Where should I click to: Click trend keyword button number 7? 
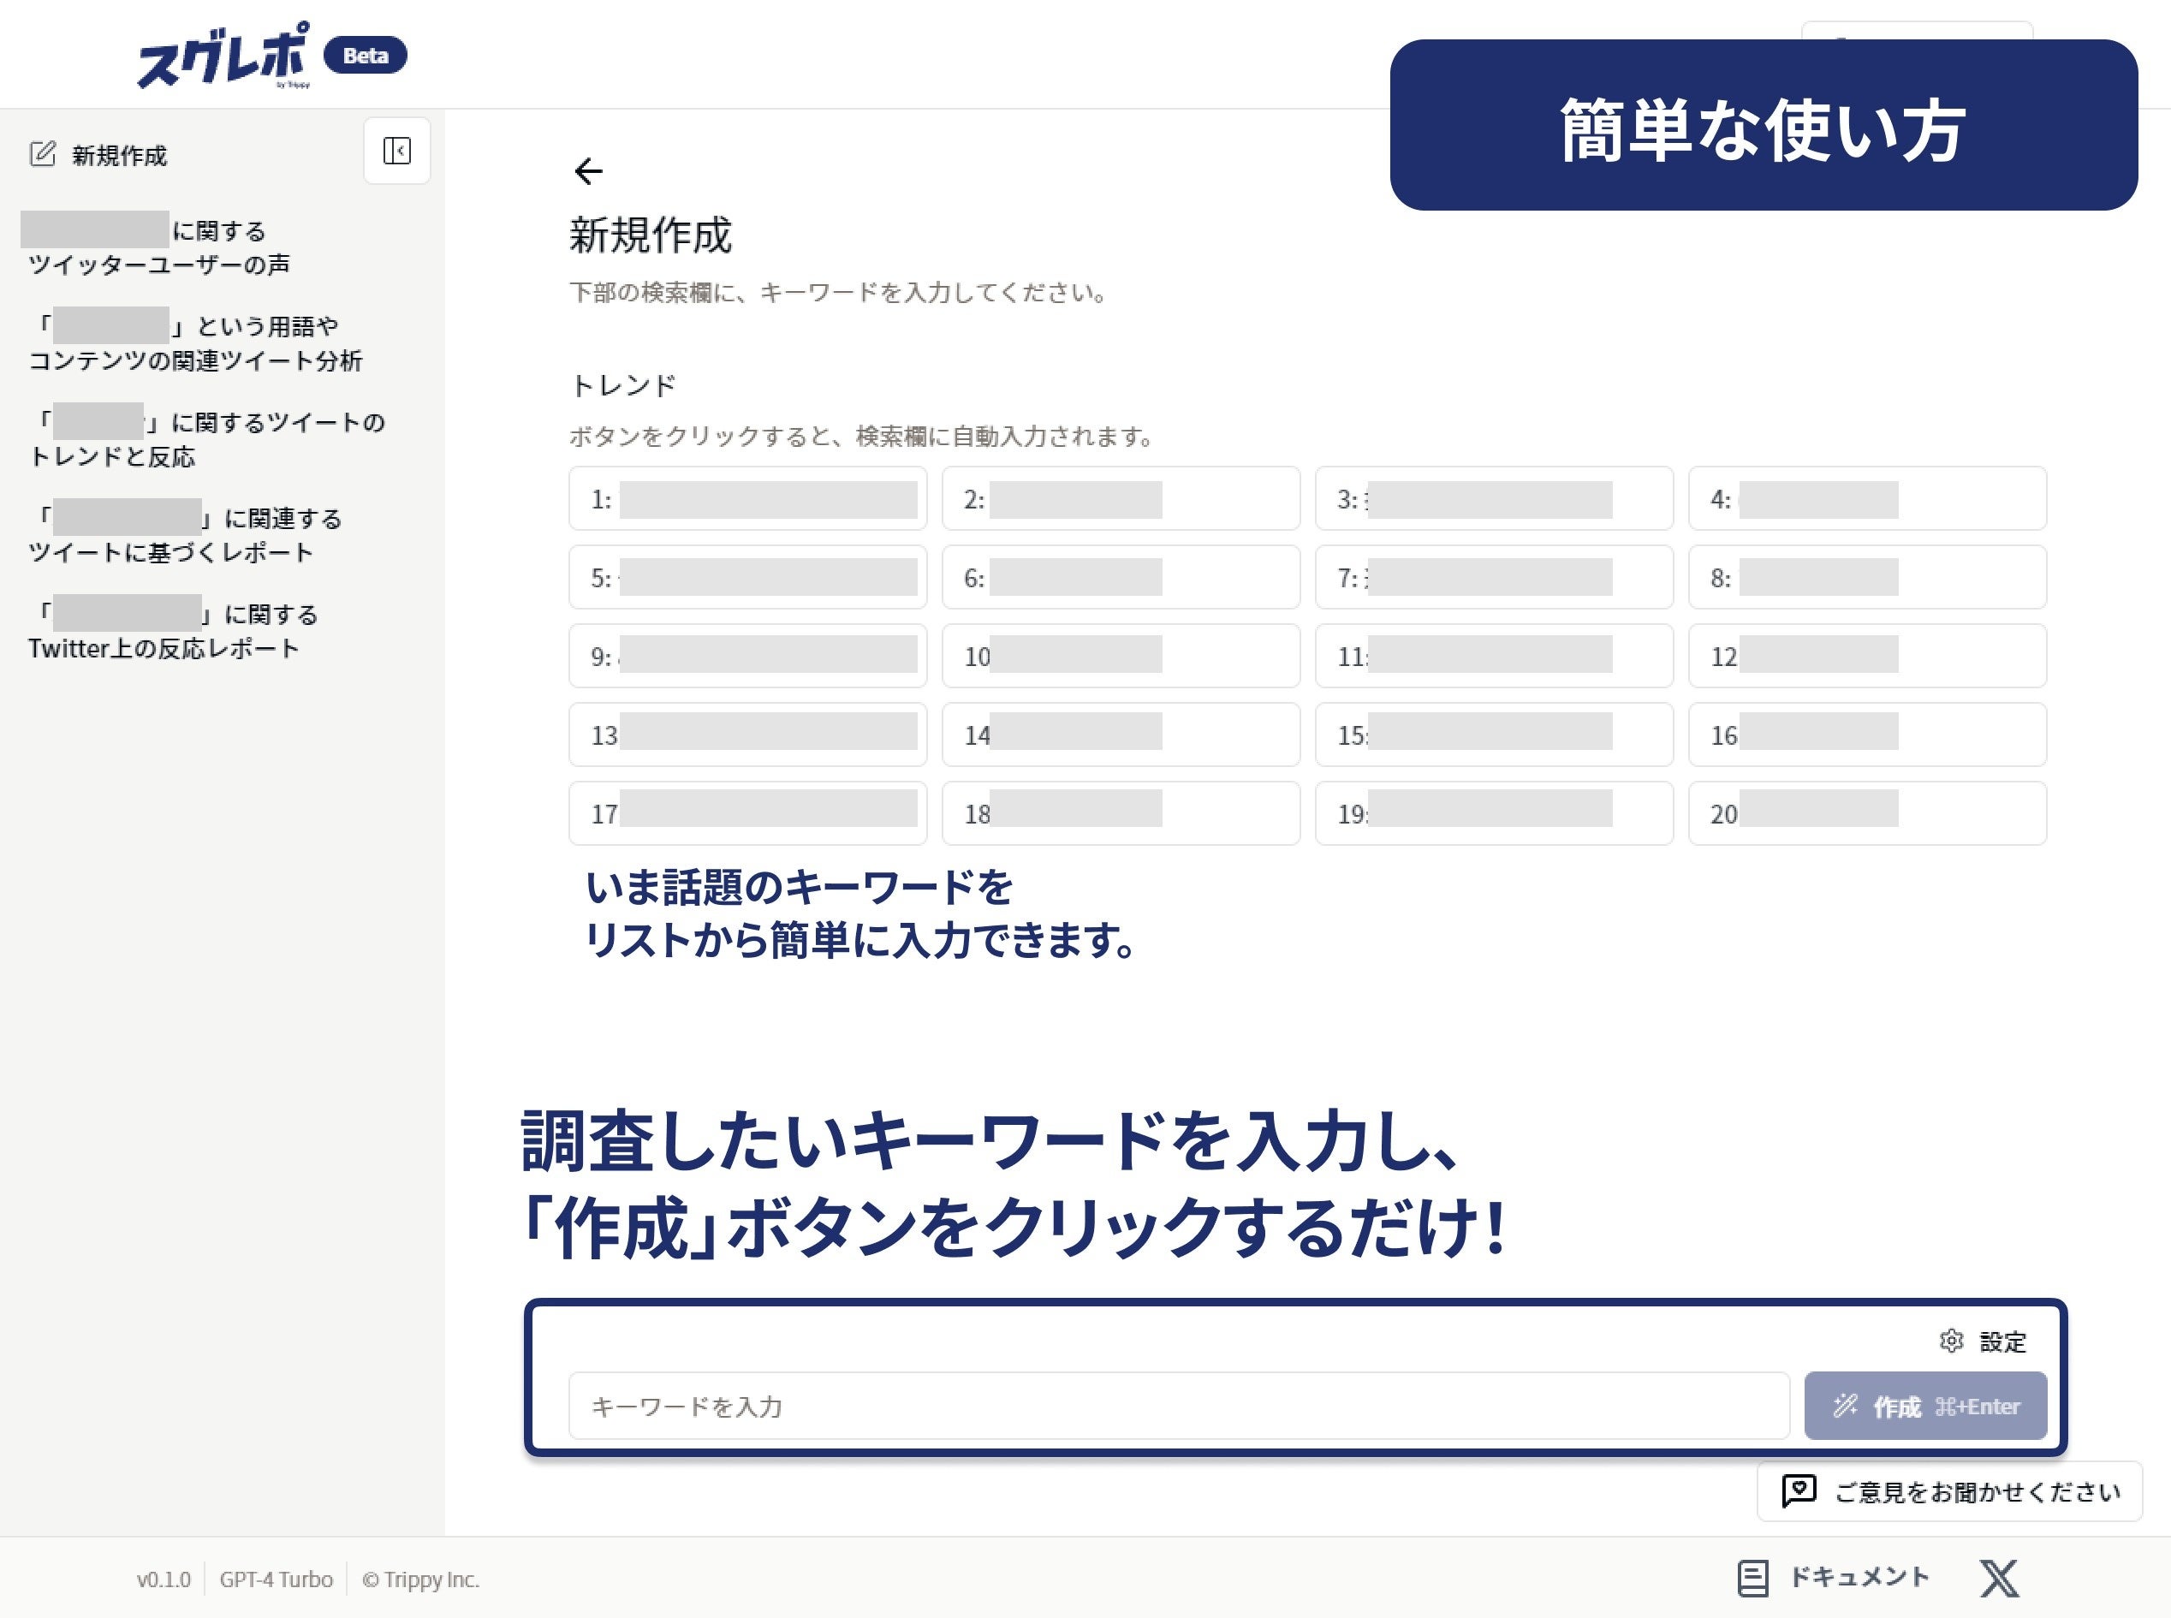click(1495, 578)
